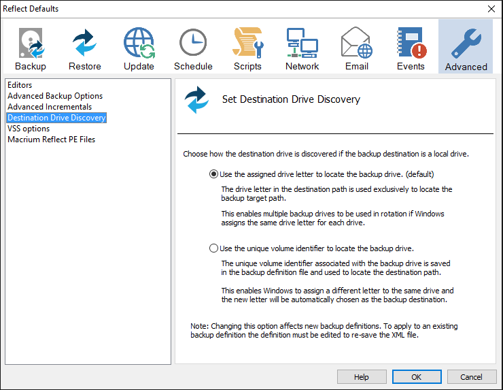Open the Update globe icon
The width and height of the screenshot is (503, 390).
[139, 44]
